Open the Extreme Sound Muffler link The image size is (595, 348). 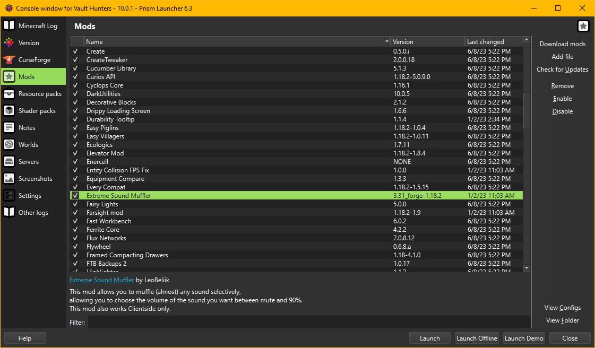pos(101,280)
